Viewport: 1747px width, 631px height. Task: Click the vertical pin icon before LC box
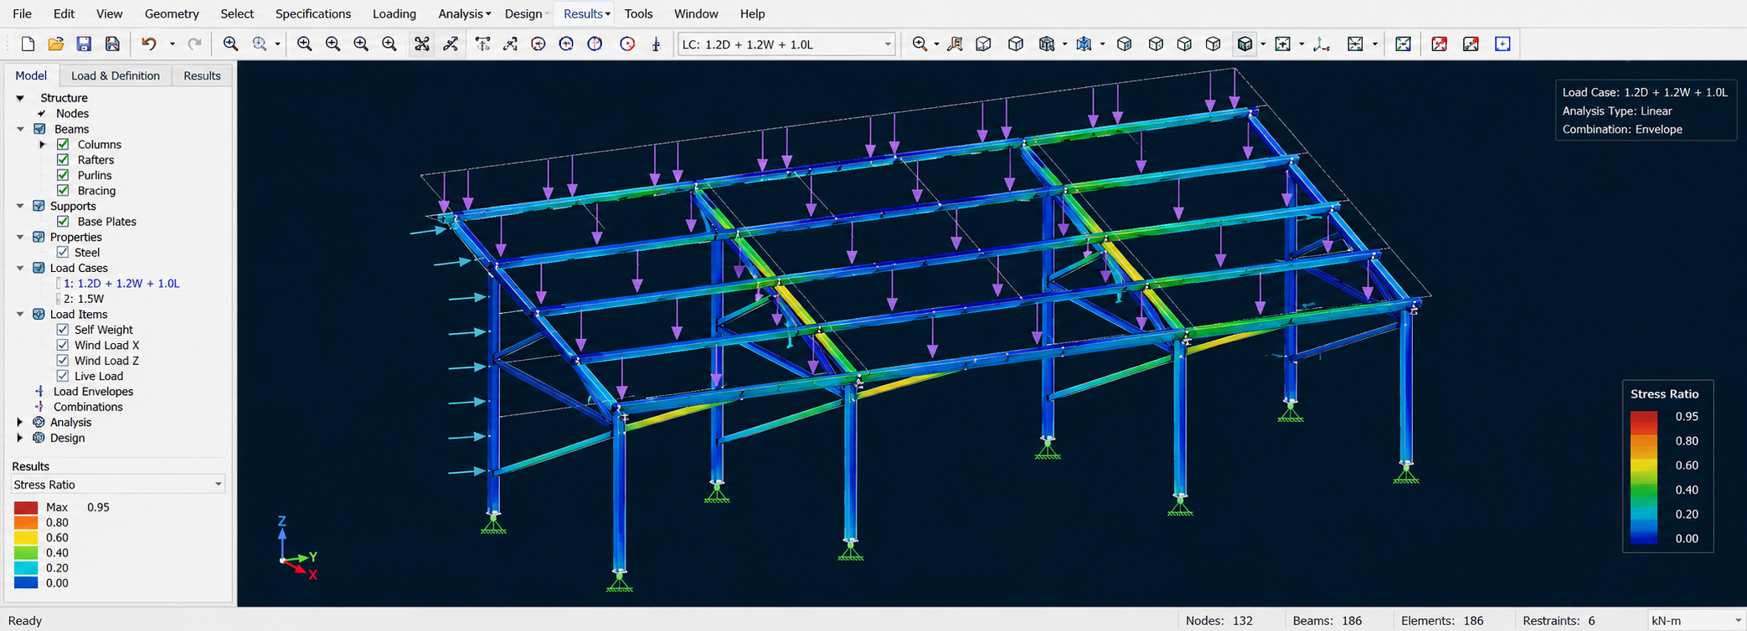(x=656, y=44)
